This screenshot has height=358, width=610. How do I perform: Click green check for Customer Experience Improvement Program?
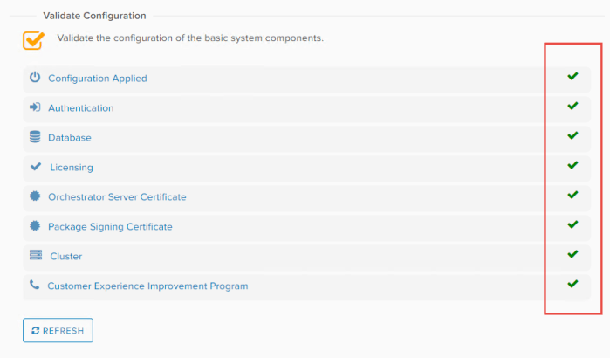[572, 284]
